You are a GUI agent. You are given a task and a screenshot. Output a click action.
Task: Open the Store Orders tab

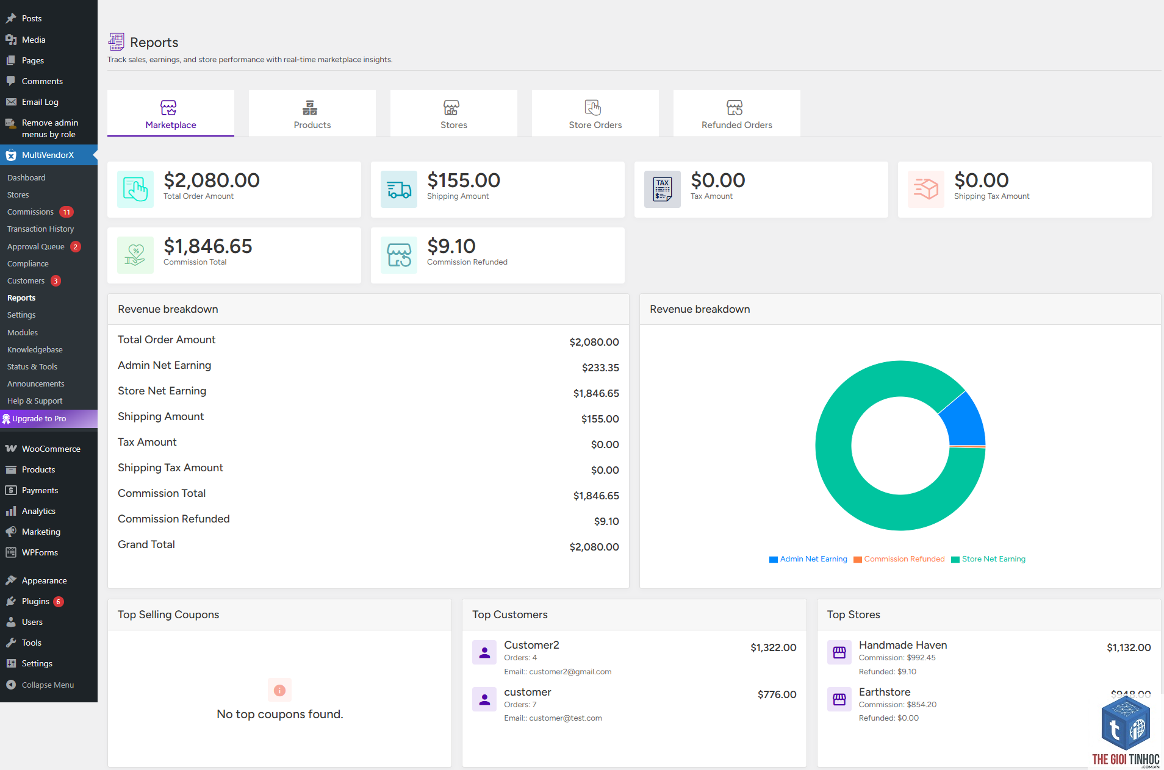tap(595, 113)
